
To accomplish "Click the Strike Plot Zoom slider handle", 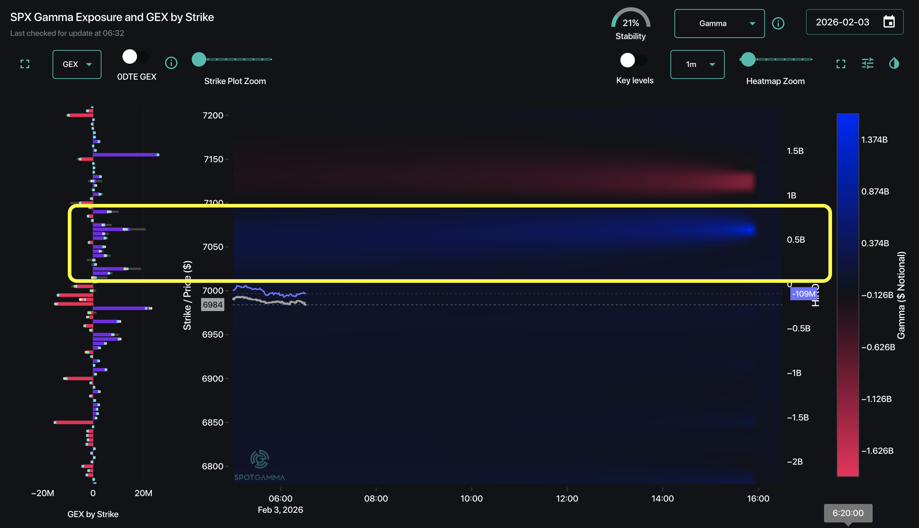I will click(199, 59).
